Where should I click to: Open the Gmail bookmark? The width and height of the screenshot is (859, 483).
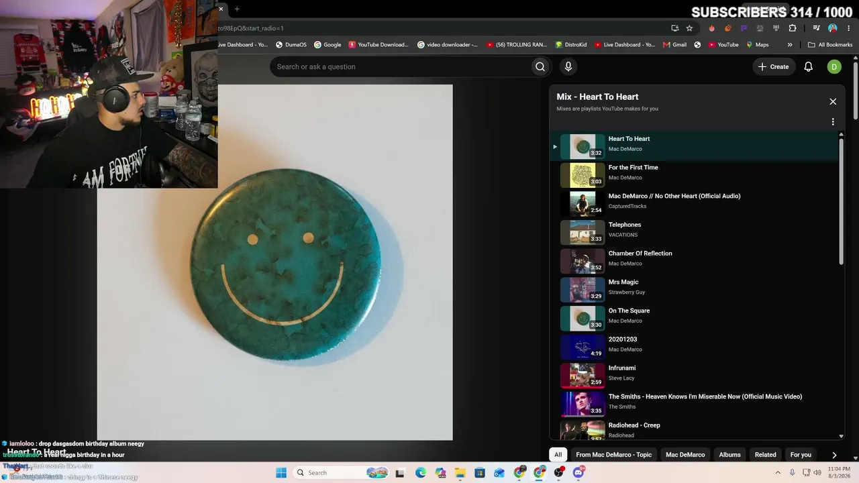click(x=674, y=45)
